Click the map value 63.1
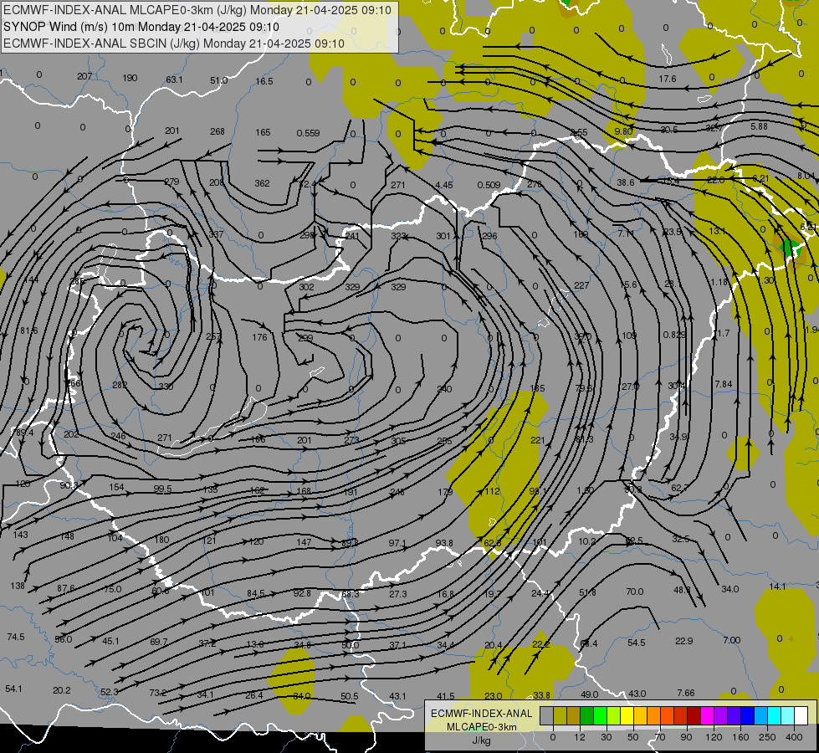 point(175,79)
